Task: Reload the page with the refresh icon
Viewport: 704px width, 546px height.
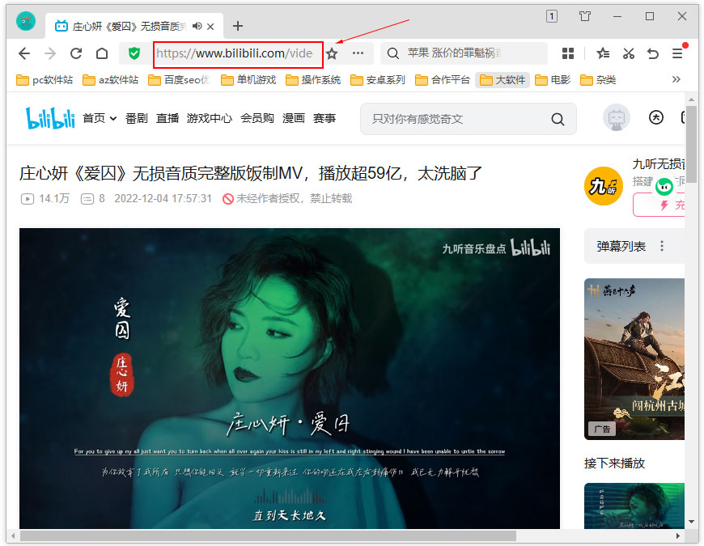Action: pyautogui.click(x=76, y=53)
